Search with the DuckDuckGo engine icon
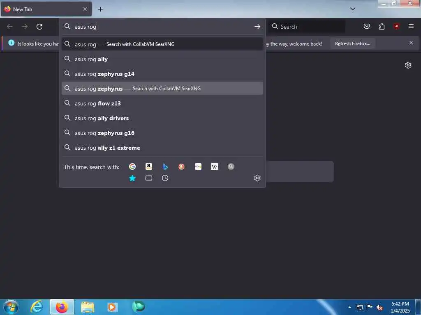The image size is (421, 315). point(181,167)
